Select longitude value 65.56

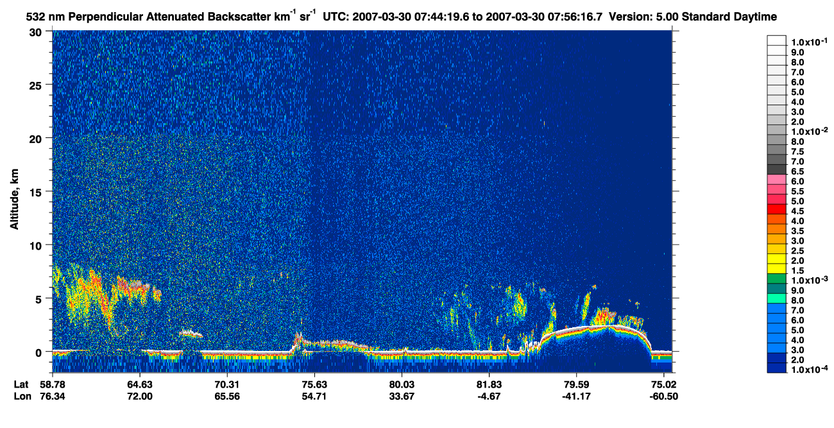click(x=226, y=396)
